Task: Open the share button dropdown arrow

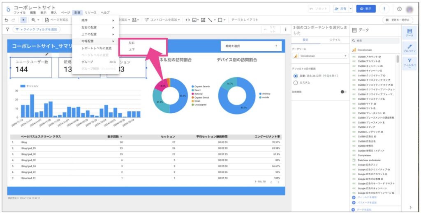Action: 350,9
